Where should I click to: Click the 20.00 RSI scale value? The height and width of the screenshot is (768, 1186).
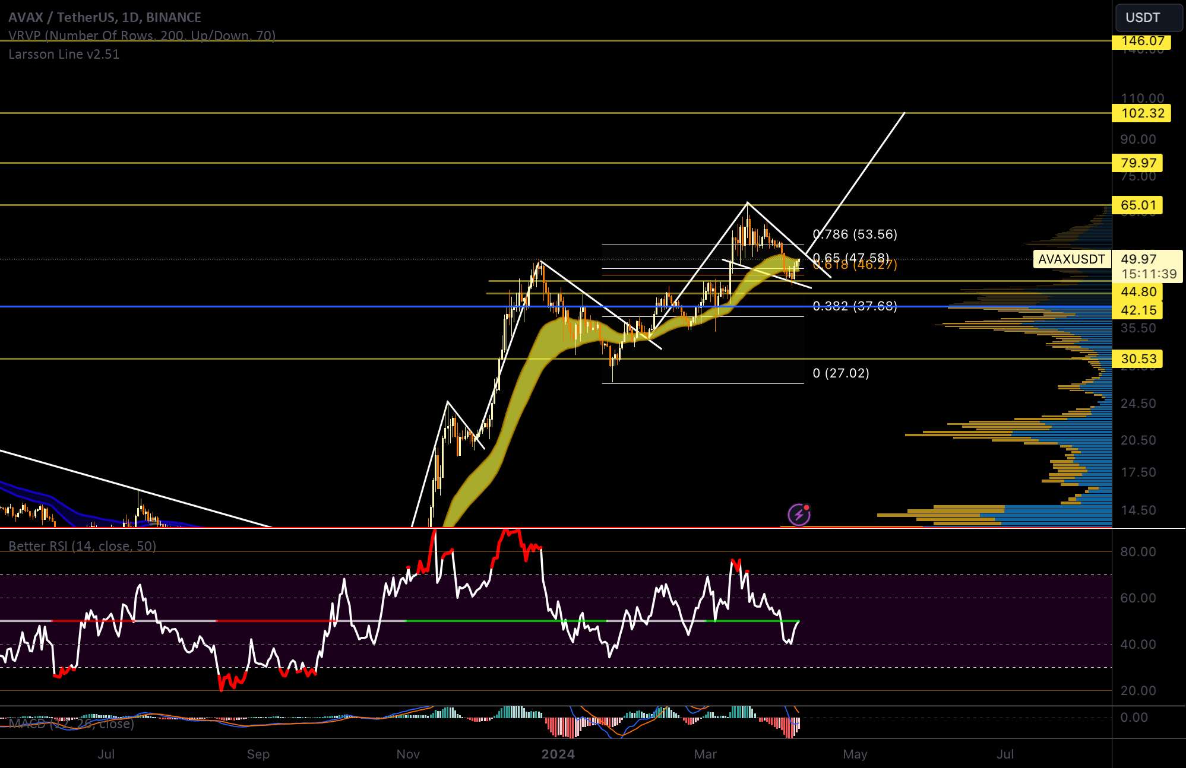point(1138,691)
